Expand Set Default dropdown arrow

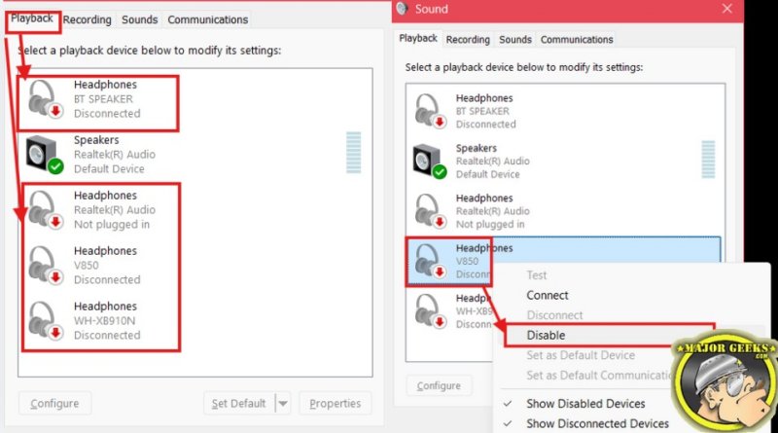click(283, 403)
